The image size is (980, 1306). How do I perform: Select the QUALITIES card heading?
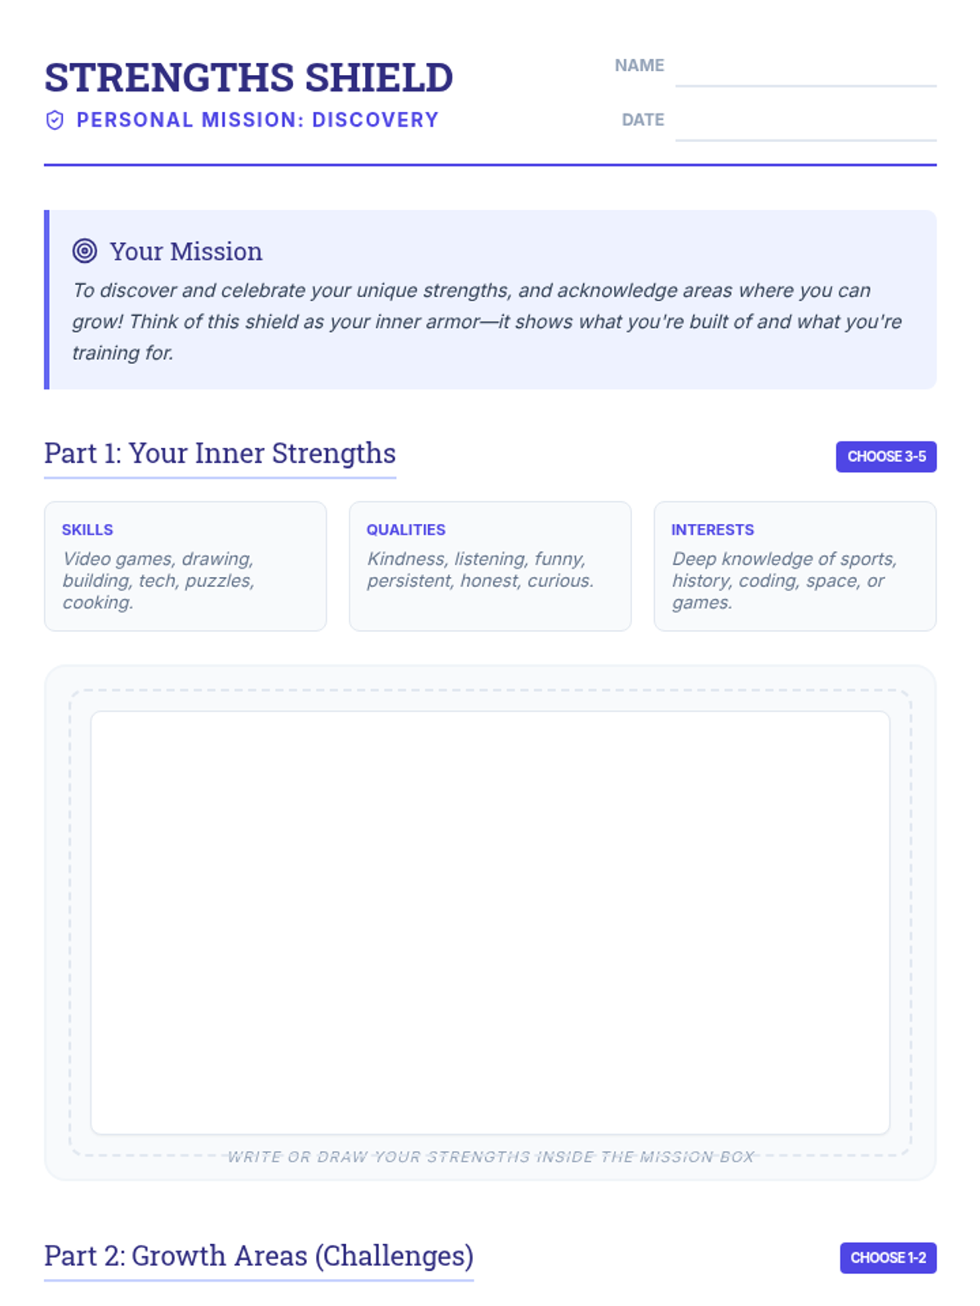pyautogui.click(x=406, y=530)
